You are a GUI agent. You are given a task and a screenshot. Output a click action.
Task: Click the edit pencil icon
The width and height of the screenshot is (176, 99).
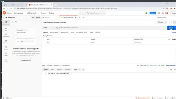[171, 22]
